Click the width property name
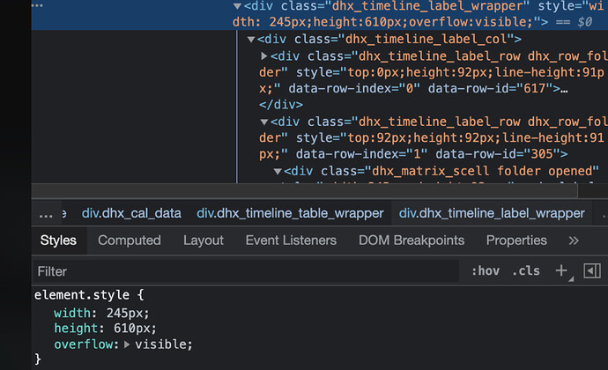The height and width of the screenshot is (370, 608). 72,313
